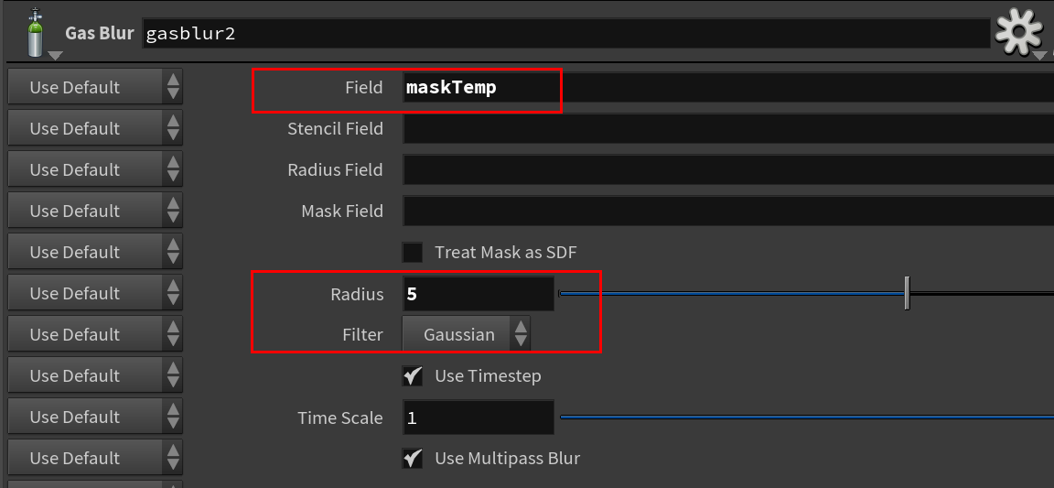The width and height of the screenshot is (1054, 488).
Task: Open Use Default dropdown beside Filter row
Action: pos(95,334)
